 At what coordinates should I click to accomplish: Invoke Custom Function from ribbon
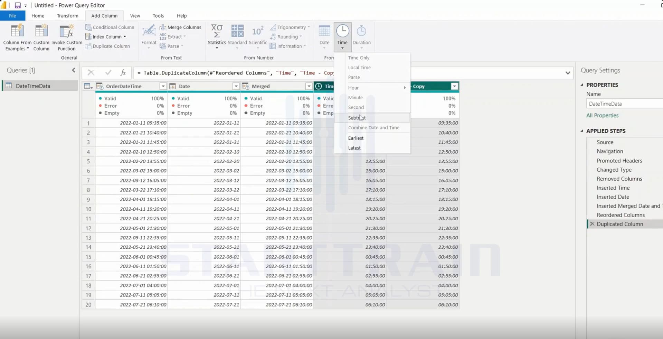(x=67, y=38)
